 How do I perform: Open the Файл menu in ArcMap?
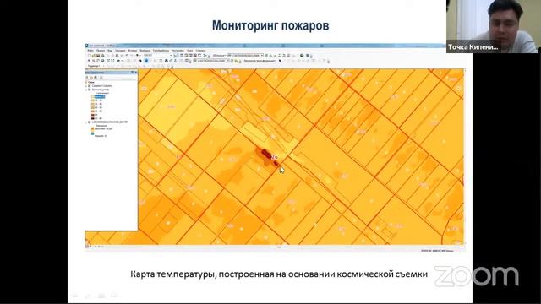click(x=90, y=51)
